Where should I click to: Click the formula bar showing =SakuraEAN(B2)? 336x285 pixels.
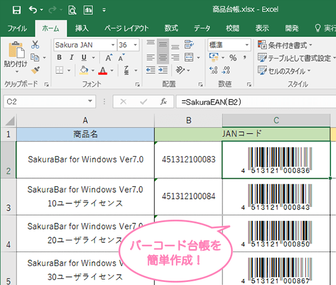click(x=256, y=102)
